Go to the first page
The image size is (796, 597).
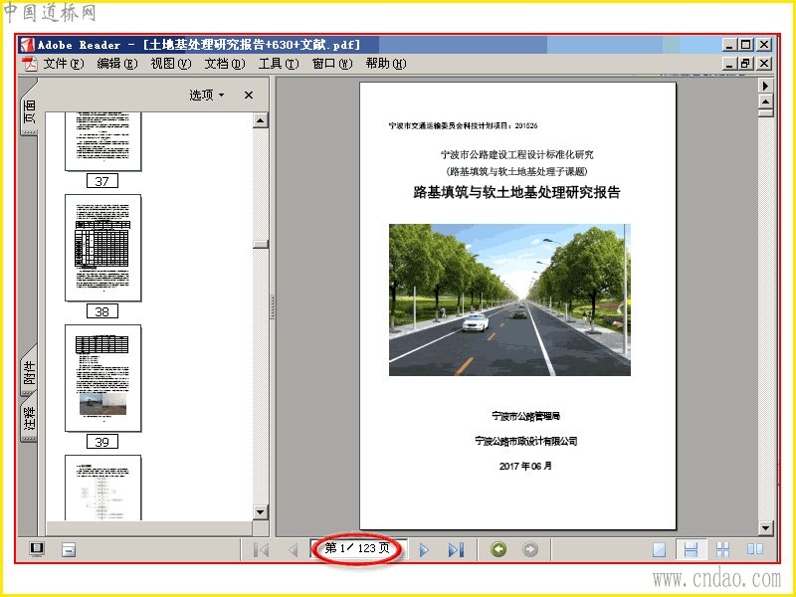(x=261, y=550)
